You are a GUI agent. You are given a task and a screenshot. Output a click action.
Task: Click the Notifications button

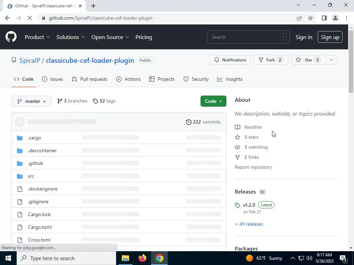(x=230, y=60)
